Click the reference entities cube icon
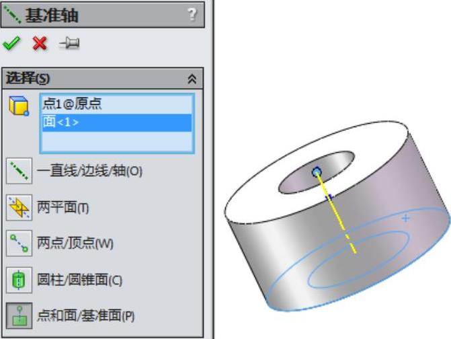Screen dimensions: 451x339 [x=19, y=106]
